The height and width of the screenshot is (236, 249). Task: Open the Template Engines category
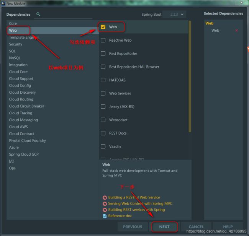[53, 37]
